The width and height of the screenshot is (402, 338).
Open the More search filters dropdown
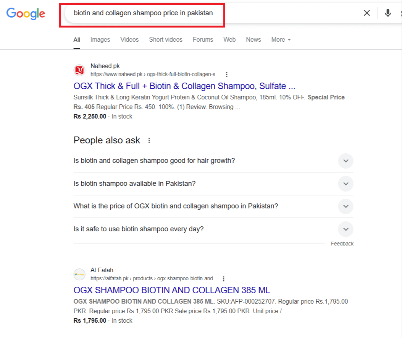[281, 40]
